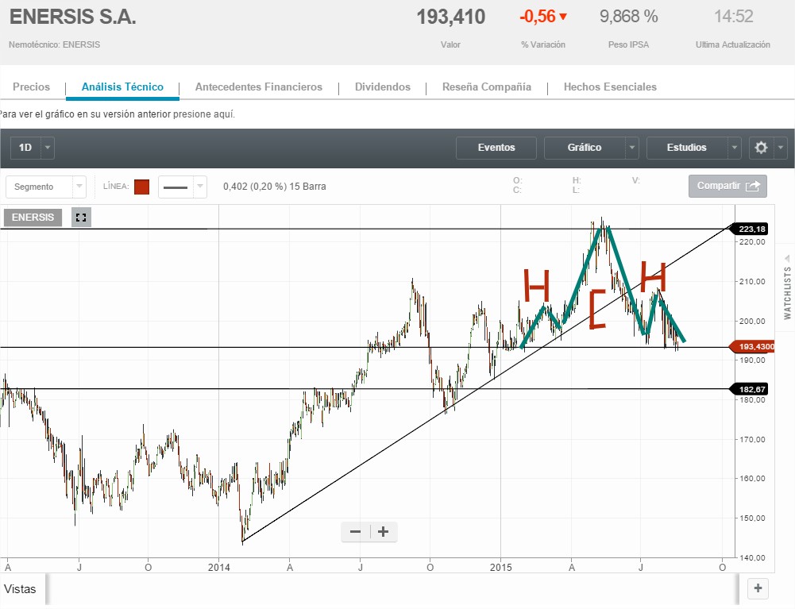The width and height of the screenshot is (795, 609).
Task: Open the Segmento drawing tool dropdown
Action: 45,187
